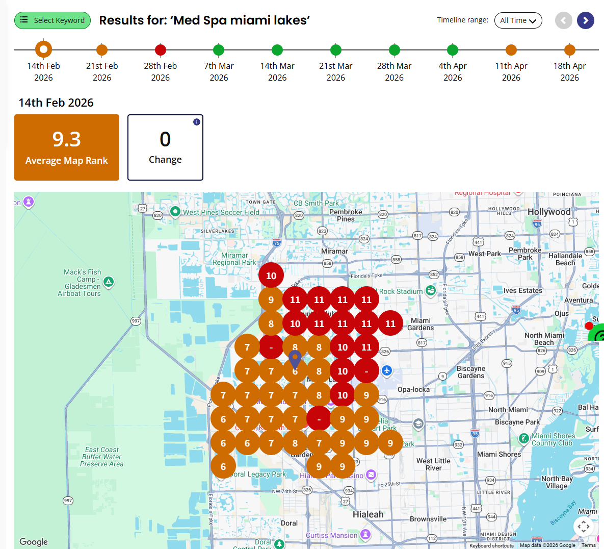Viewport: 604px width, 549px height.
Task: Click the red rank 11 marker near Miami Gardens
Action: 390,323
